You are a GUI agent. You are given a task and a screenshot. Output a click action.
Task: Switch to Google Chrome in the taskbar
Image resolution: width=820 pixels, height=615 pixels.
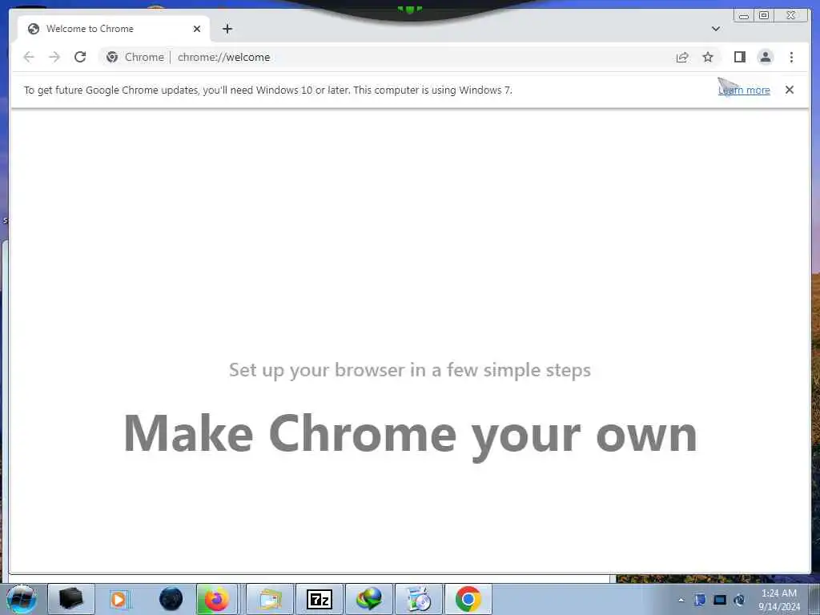tap(468, 599)
